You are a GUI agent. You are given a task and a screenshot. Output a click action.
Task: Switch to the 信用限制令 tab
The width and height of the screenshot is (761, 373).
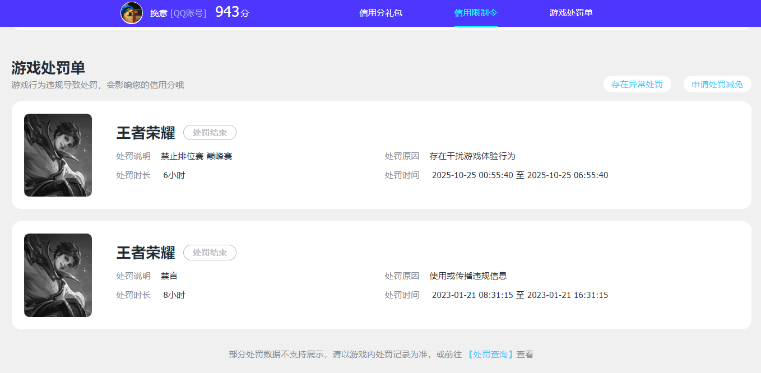coord(476,12)
